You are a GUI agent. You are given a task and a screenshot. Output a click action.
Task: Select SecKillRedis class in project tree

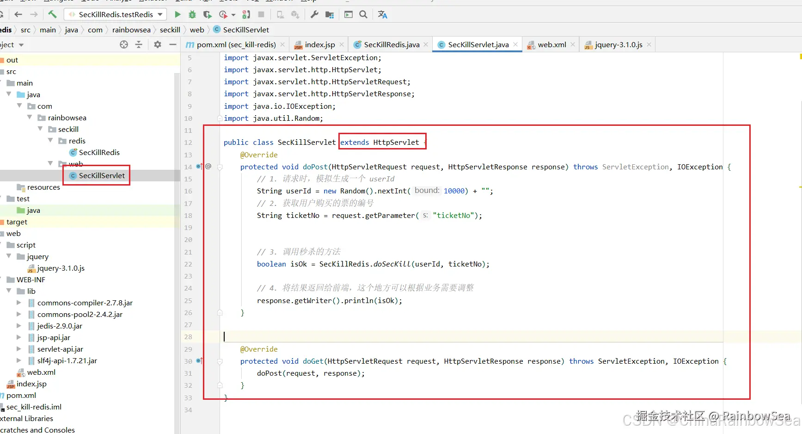99,153
